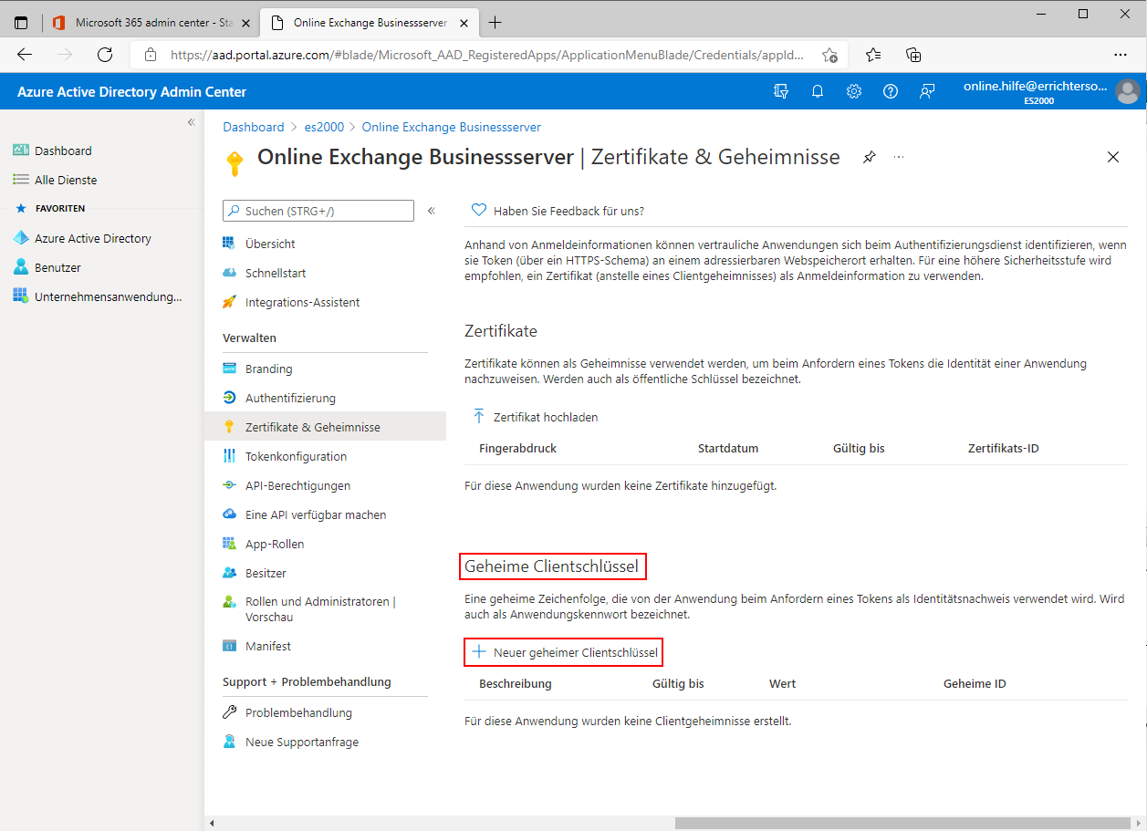Screen dimensions: 1147x831
Task: Click Zertifikat hochladen
Action: (536, 417)
